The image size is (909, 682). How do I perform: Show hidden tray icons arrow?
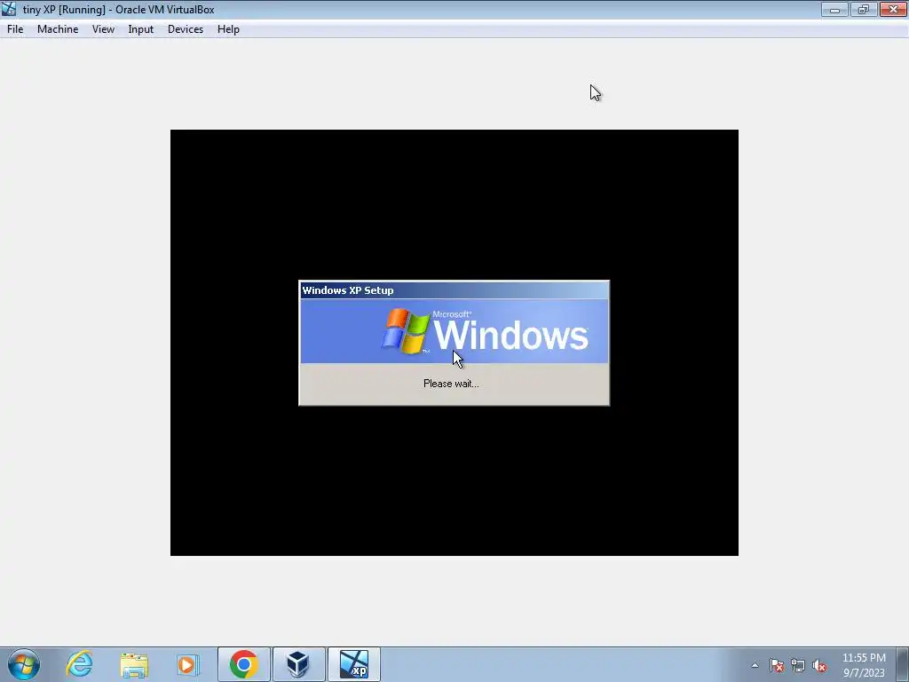pos(755,665)
